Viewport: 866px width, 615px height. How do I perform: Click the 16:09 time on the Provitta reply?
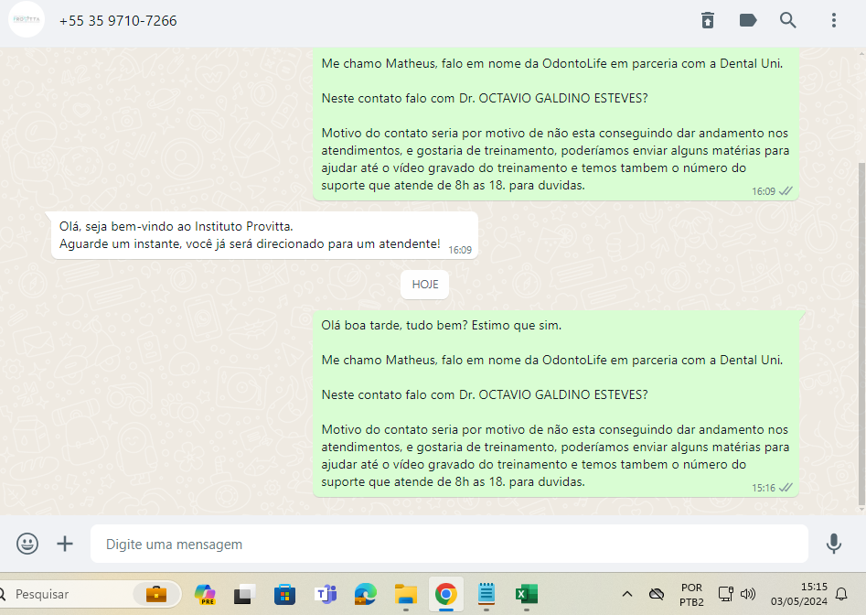point(459,251)
